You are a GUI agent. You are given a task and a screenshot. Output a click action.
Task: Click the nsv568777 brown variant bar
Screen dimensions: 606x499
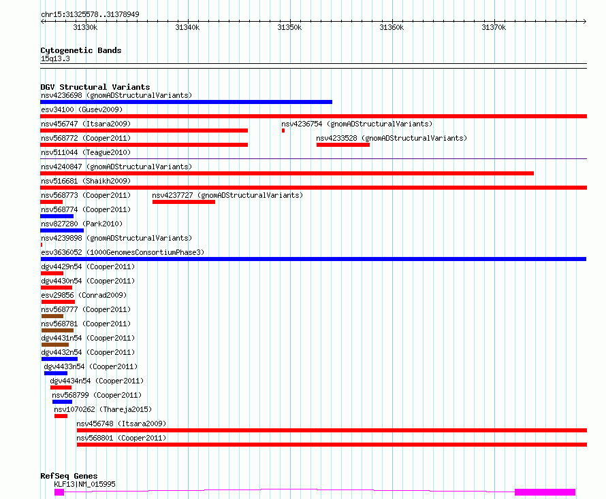point(52,316)
